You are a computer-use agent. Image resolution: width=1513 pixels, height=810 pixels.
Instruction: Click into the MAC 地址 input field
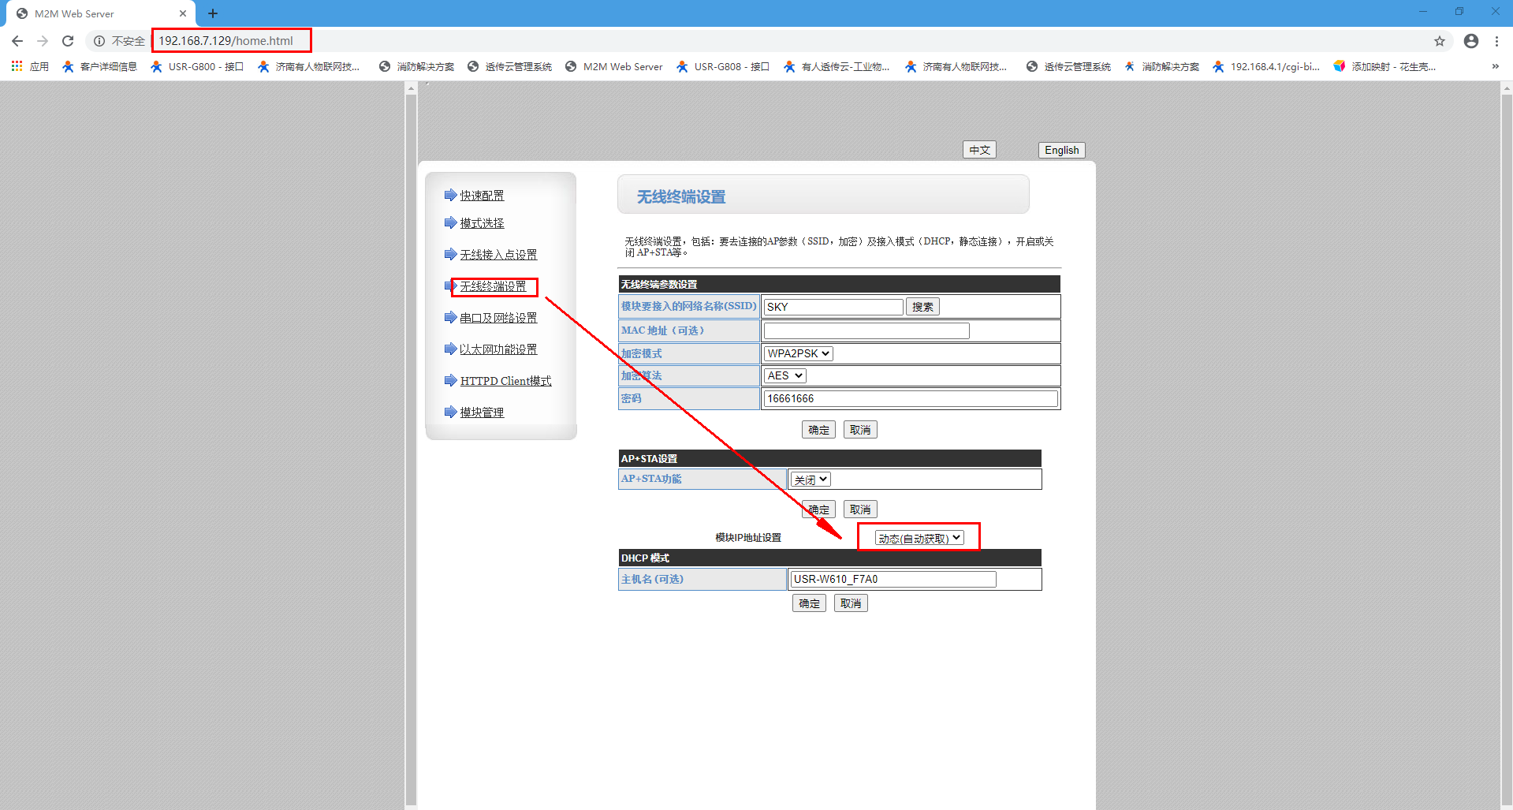pos(866,331)
